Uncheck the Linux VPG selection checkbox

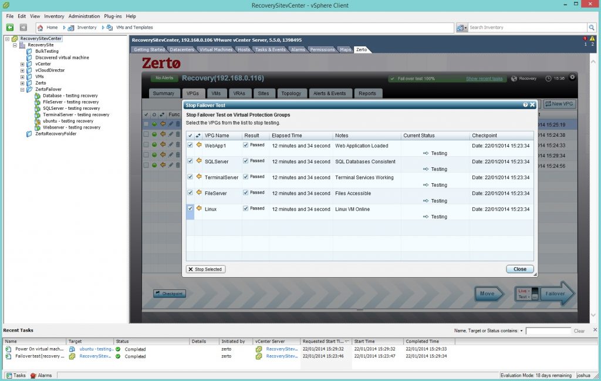[x=190, y=208]
